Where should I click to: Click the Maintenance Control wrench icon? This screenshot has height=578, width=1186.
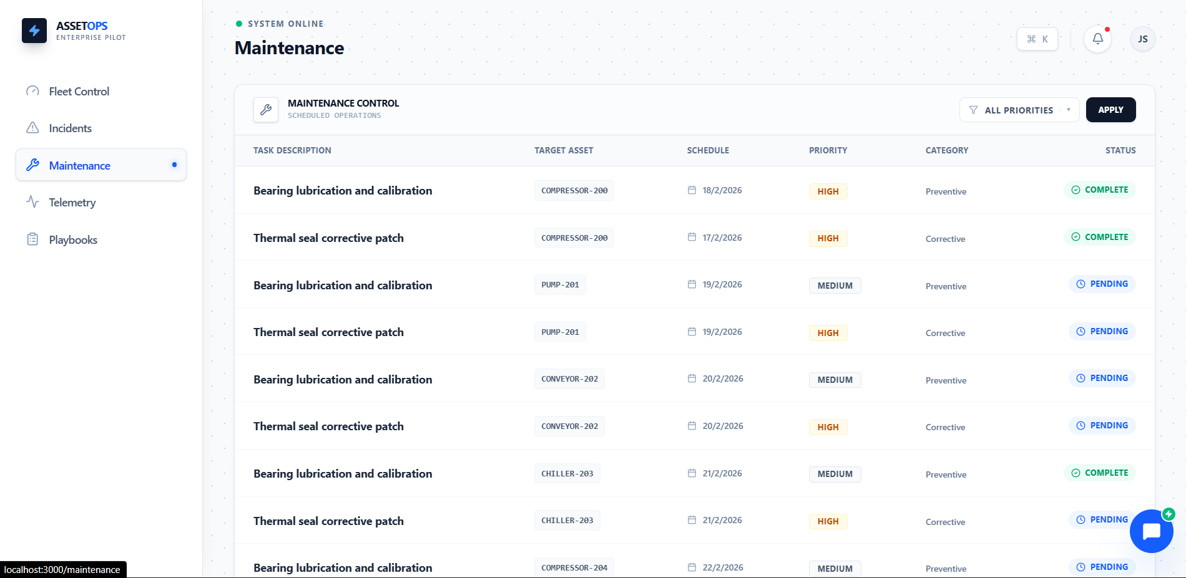(266, 110)
